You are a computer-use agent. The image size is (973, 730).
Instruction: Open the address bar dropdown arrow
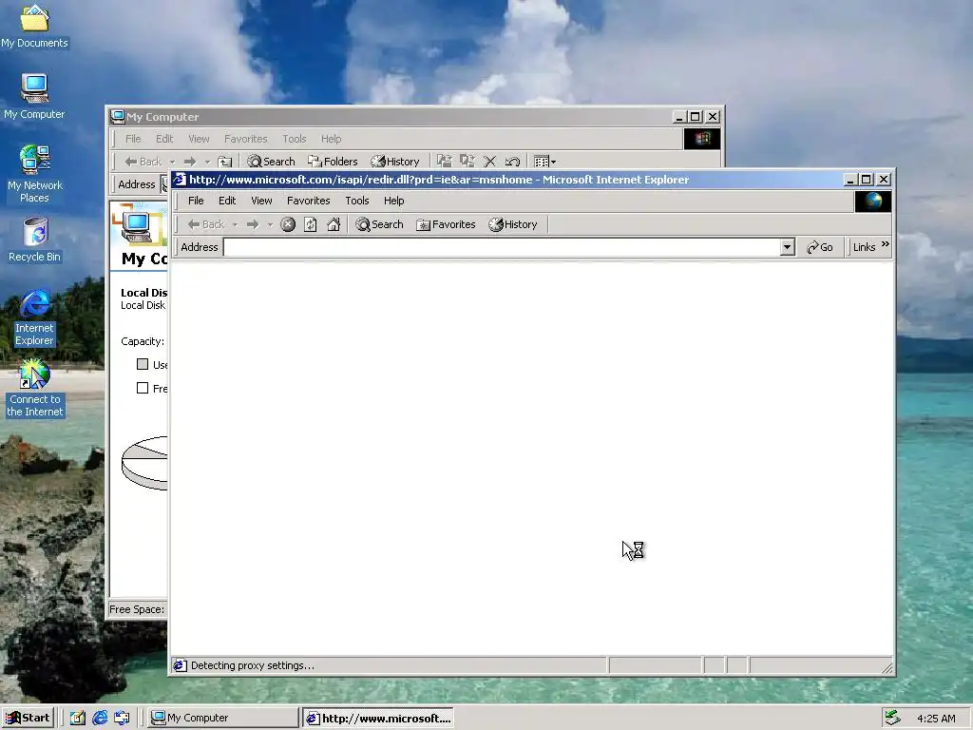(x=787, y=247)
